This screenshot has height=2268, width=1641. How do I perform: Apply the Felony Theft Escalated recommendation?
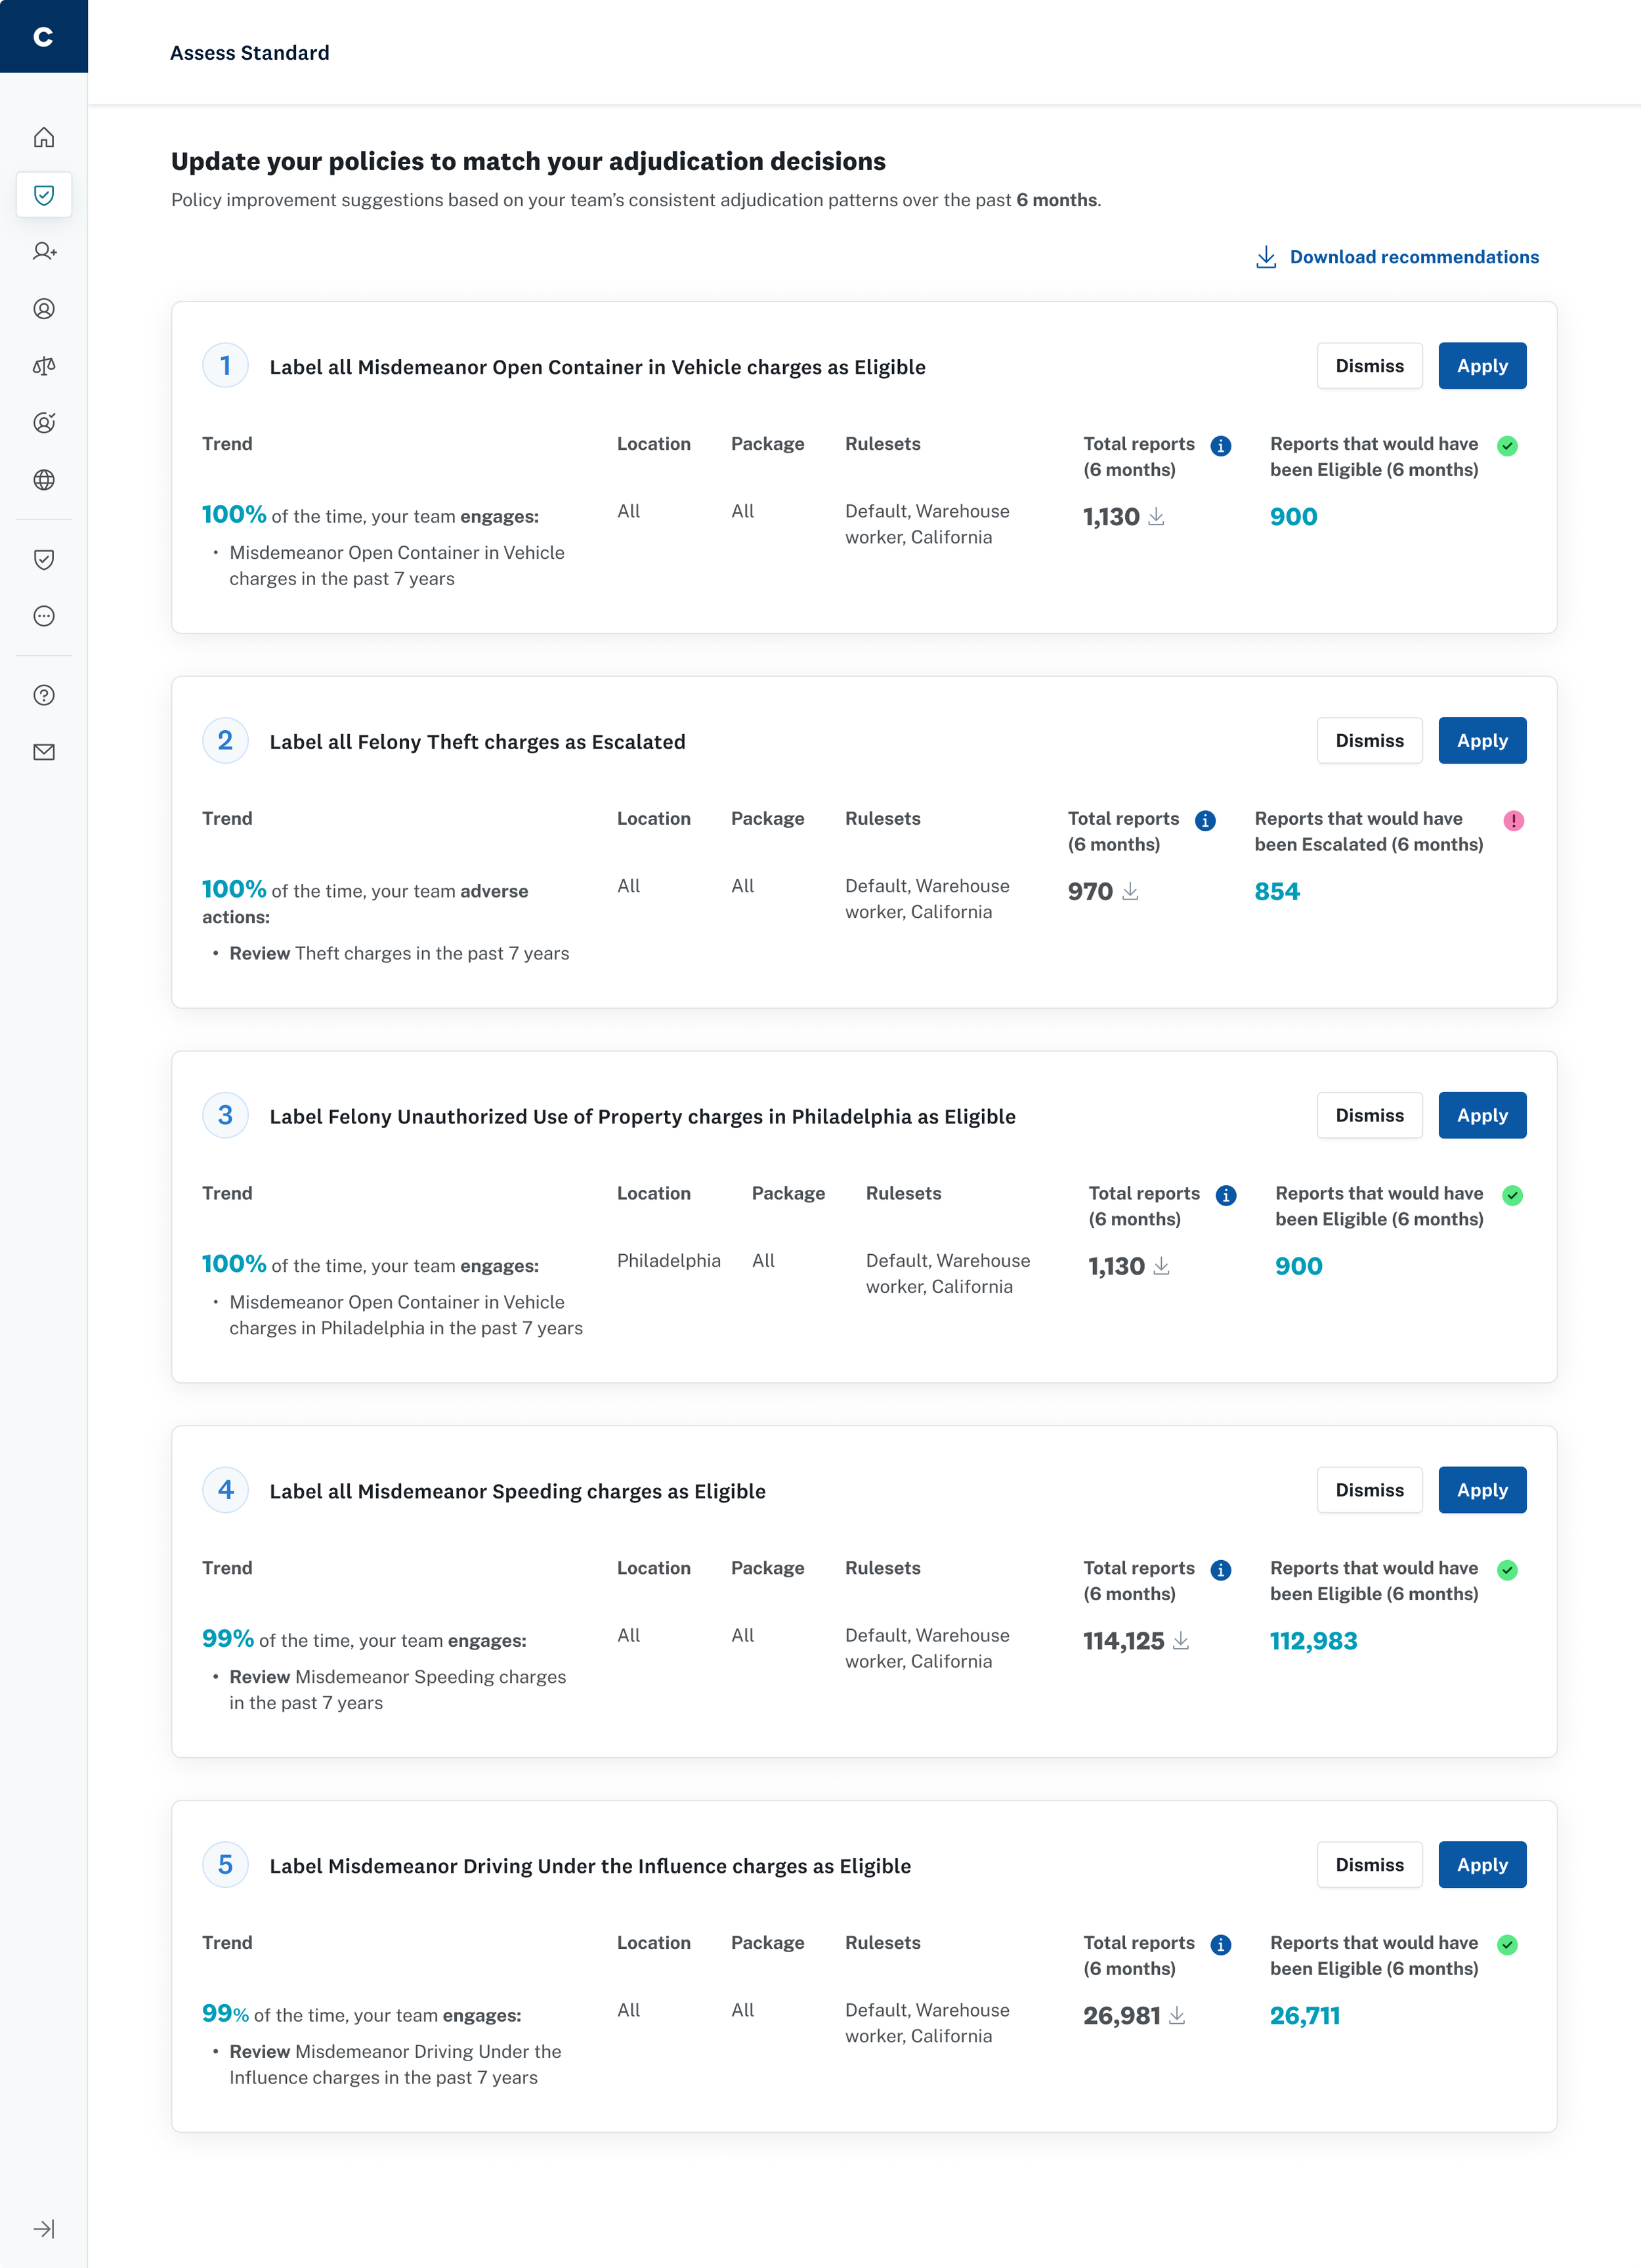pos(1481,741)
